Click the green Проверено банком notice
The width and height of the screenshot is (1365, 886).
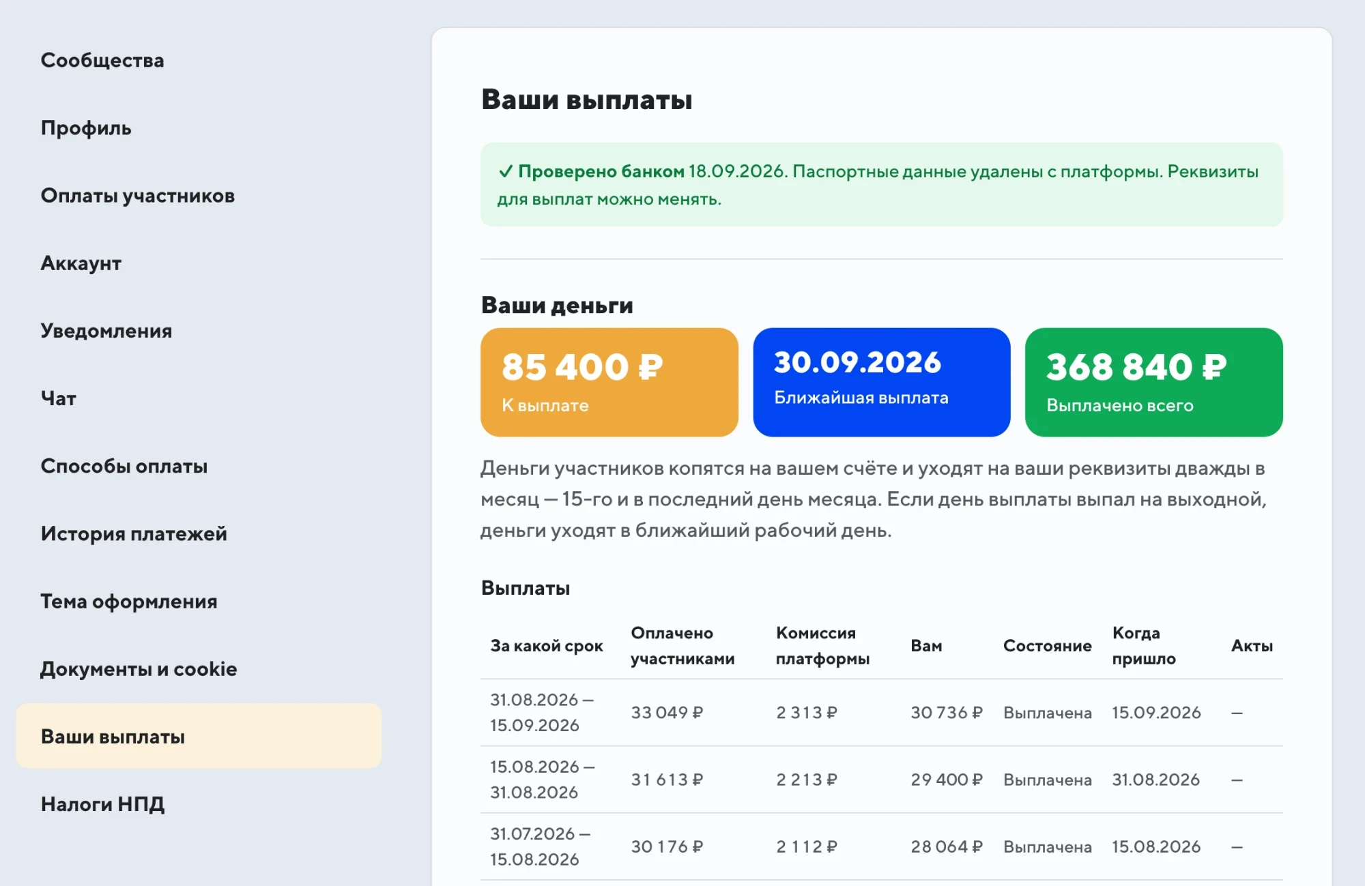[x=882, y=185]
